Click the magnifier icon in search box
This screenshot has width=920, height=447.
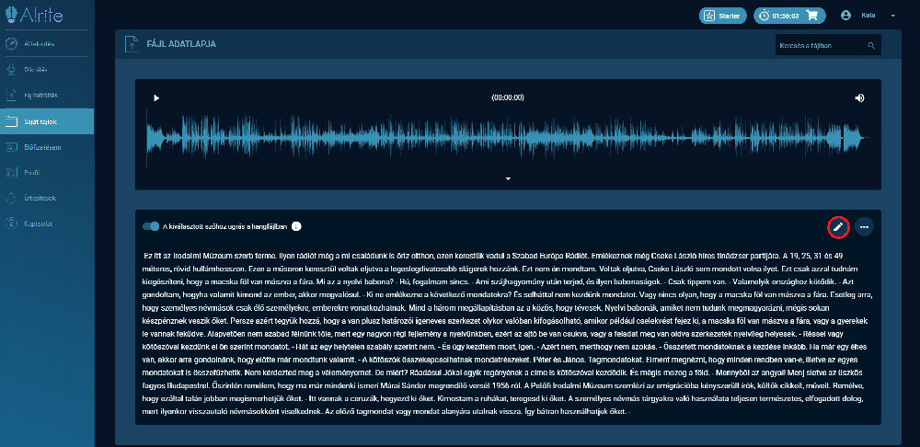pyautogui.click(x=870, y=45)
